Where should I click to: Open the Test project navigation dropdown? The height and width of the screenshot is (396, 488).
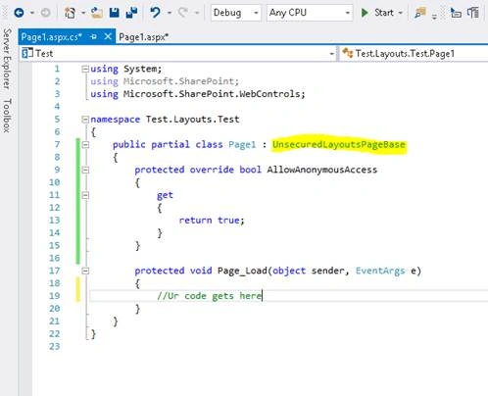tap(178, 53)
